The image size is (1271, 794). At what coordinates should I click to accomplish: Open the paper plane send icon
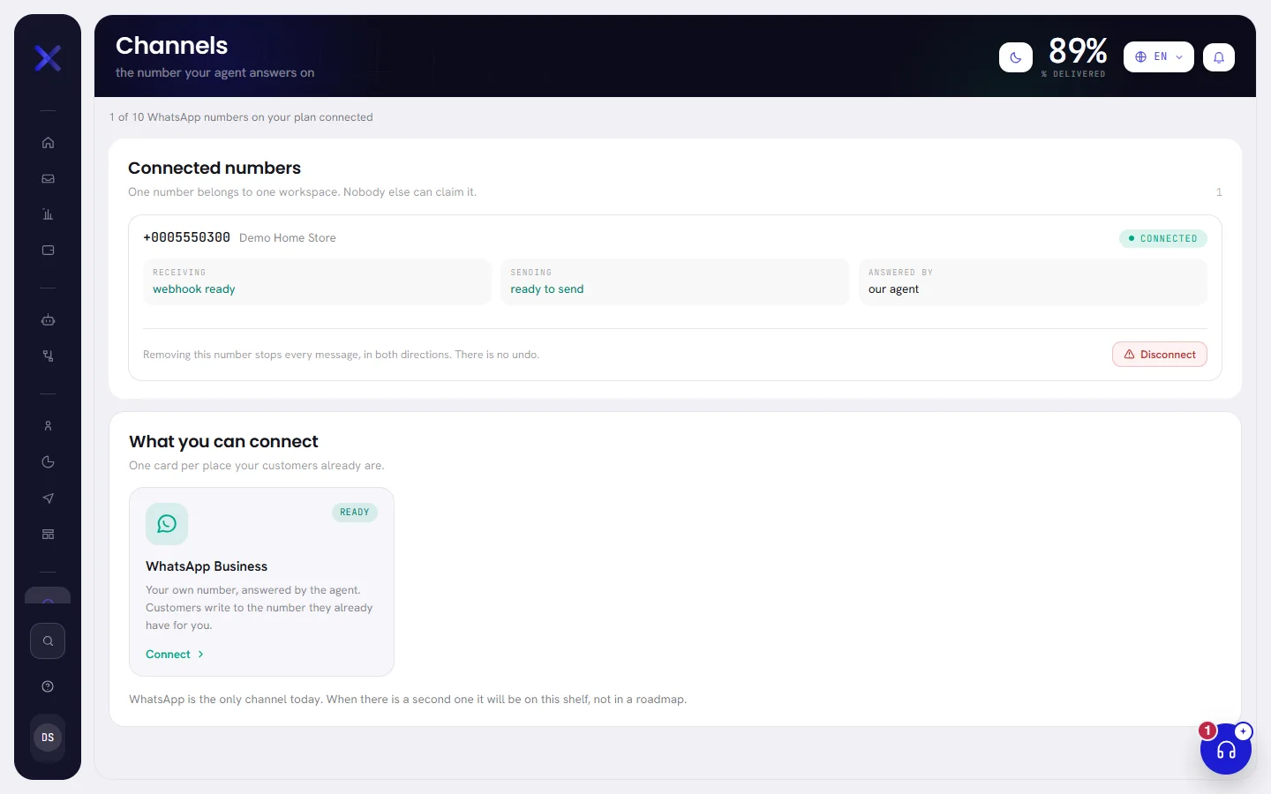point(48,498)
